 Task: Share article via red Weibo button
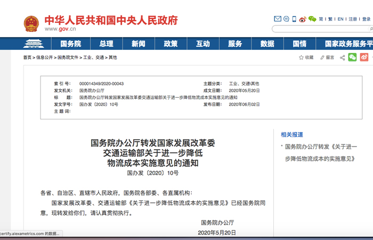click(x=364, y=57)
